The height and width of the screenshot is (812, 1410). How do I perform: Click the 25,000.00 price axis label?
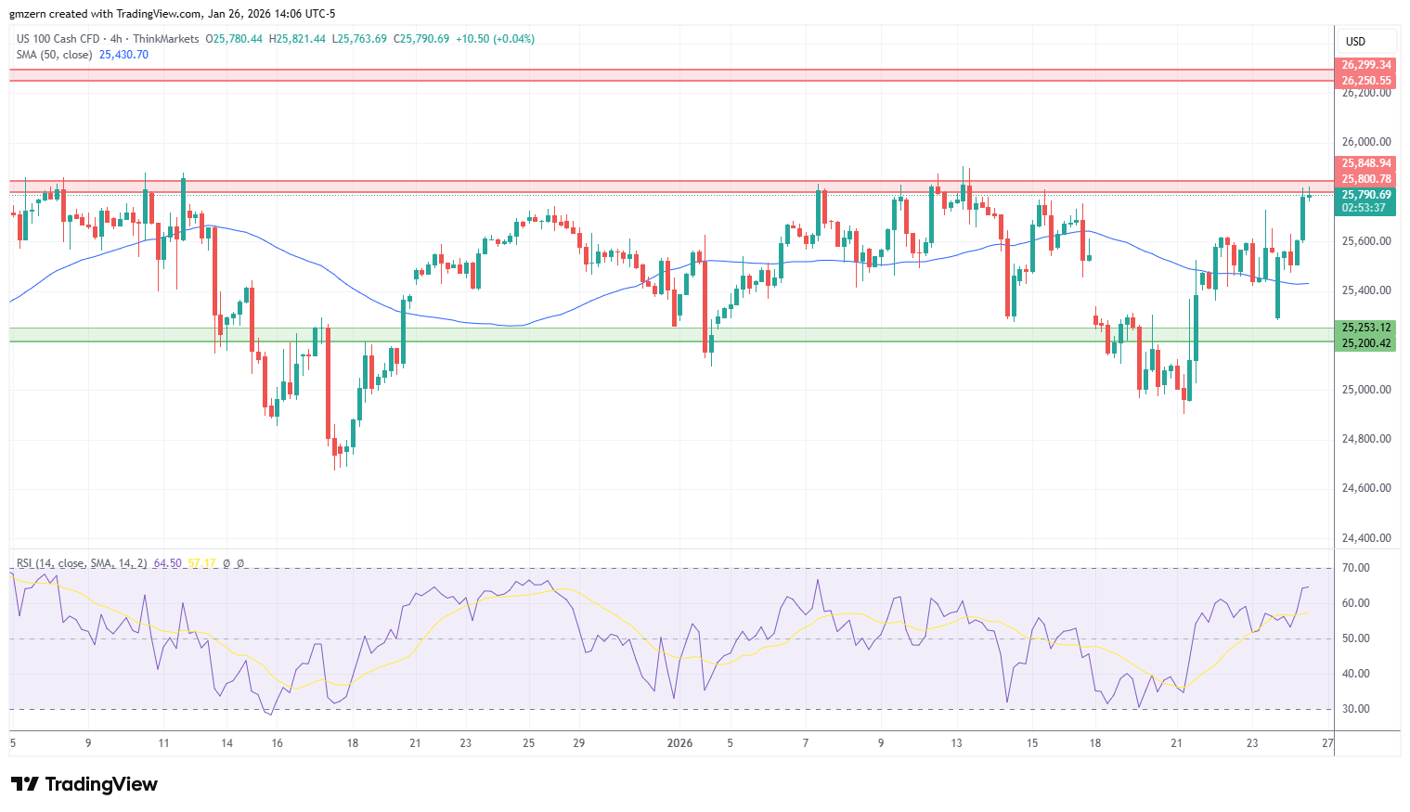pos(1366,390)
